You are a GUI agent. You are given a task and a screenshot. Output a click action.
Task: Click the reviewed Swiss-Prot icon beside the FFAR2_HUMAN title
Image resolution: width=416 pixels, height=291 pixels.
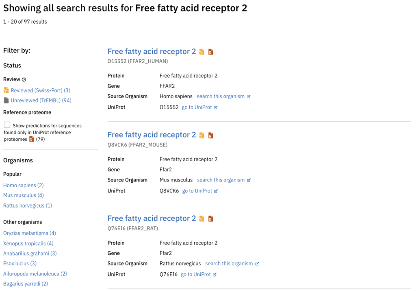201,52
